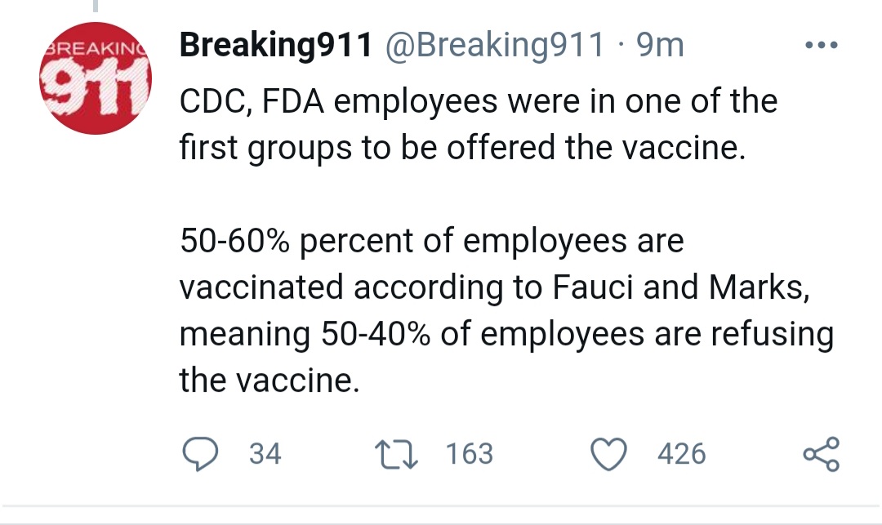Open the three-dot more options menu
Image resolution: width=882 pixels, height=525 pixels.
pos(822,44)
